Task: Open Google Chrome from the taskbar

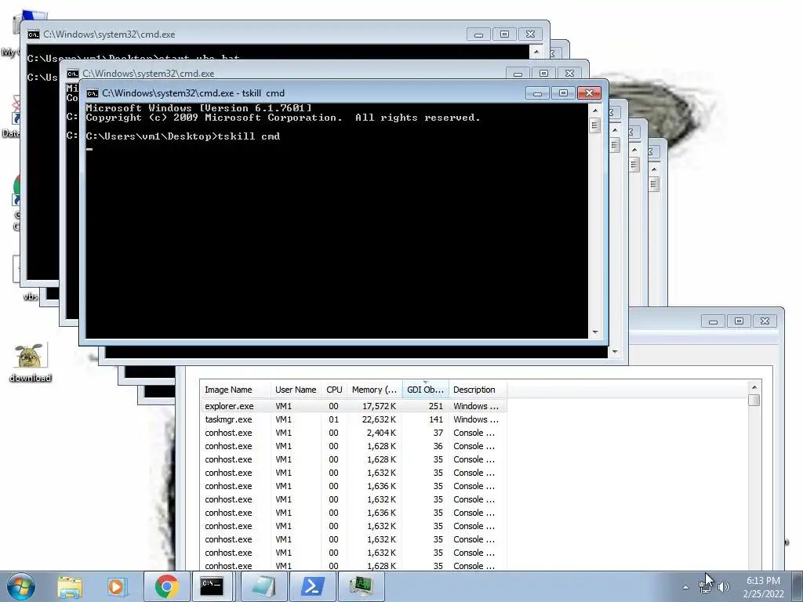Action: [166, 586]
